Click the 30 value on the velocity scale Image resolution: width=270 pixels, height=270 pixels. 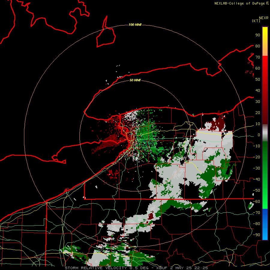(x=258, y=102)
